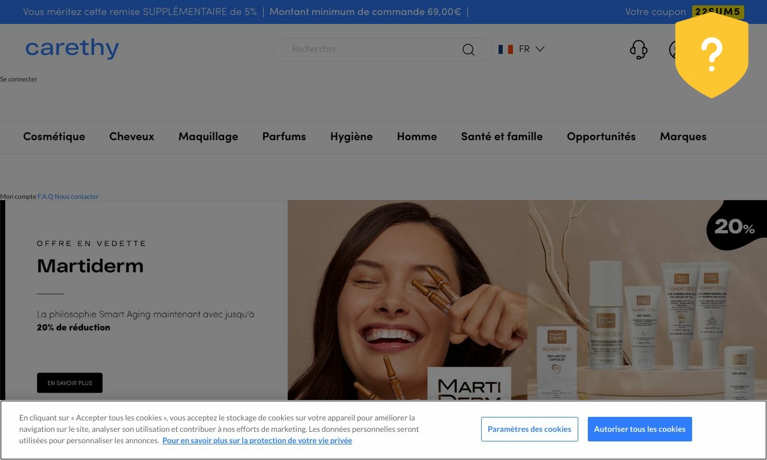
Task: Click the search magnifier icon
Action: (x=469, y=50)
